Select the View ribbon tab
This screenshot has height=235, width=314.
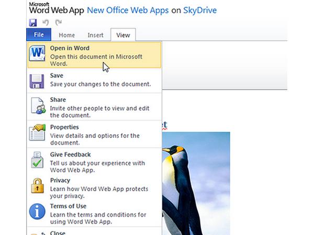click(123, 35)
